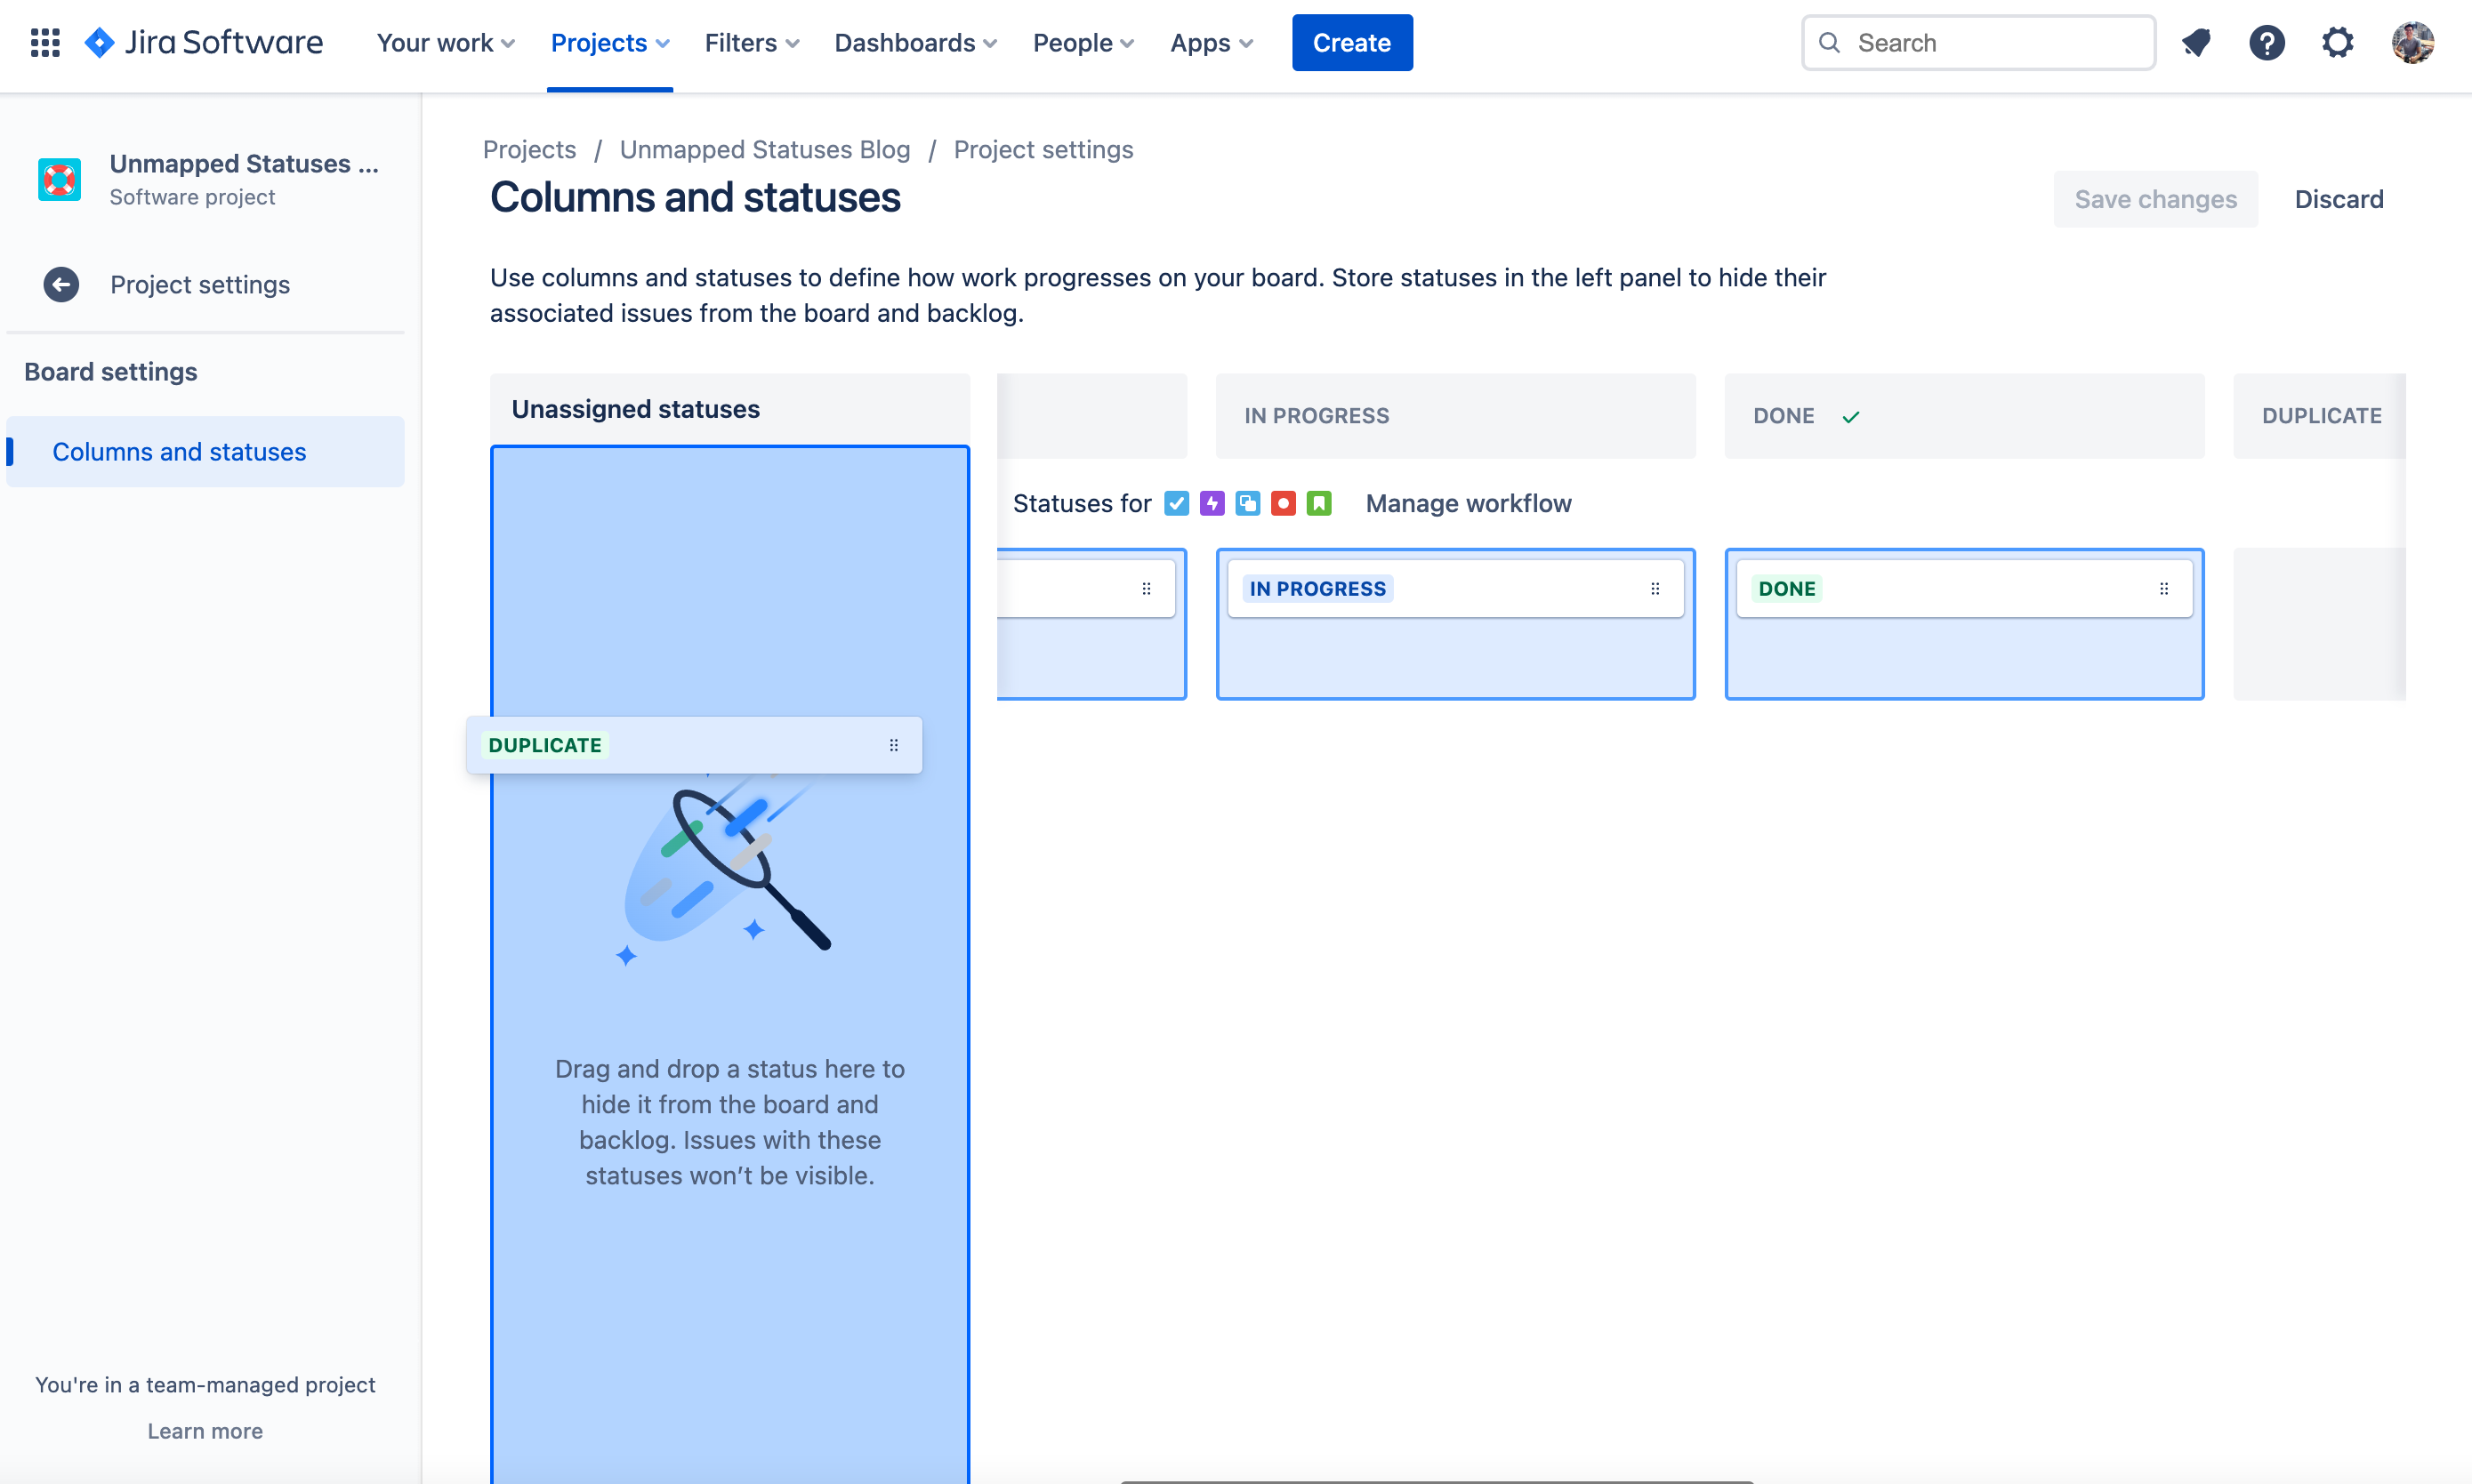This screenshot has height=1484, width=2472.
Task: Click the drag handle on IN PROGRESS status
Action: [1655, 589]
